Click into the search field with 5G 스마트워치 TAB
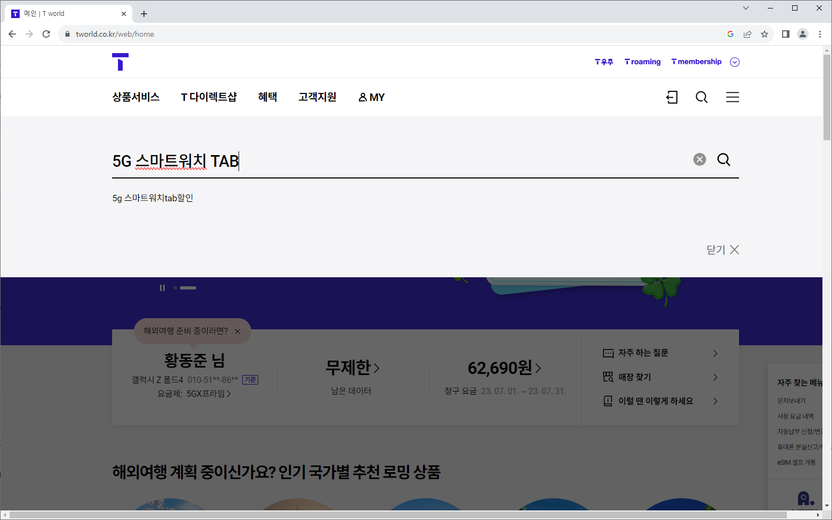Screen dimensions: 832x520 (398, 160)
